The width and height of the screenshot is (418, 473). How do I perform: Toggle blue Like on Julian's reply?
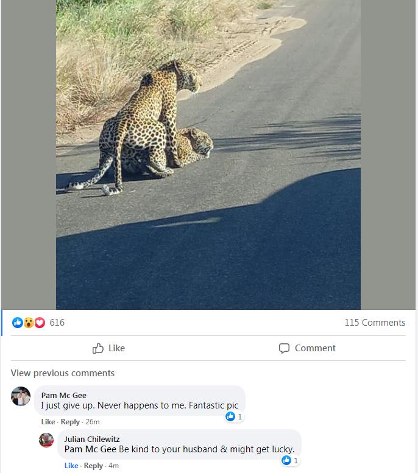(71, 466)
